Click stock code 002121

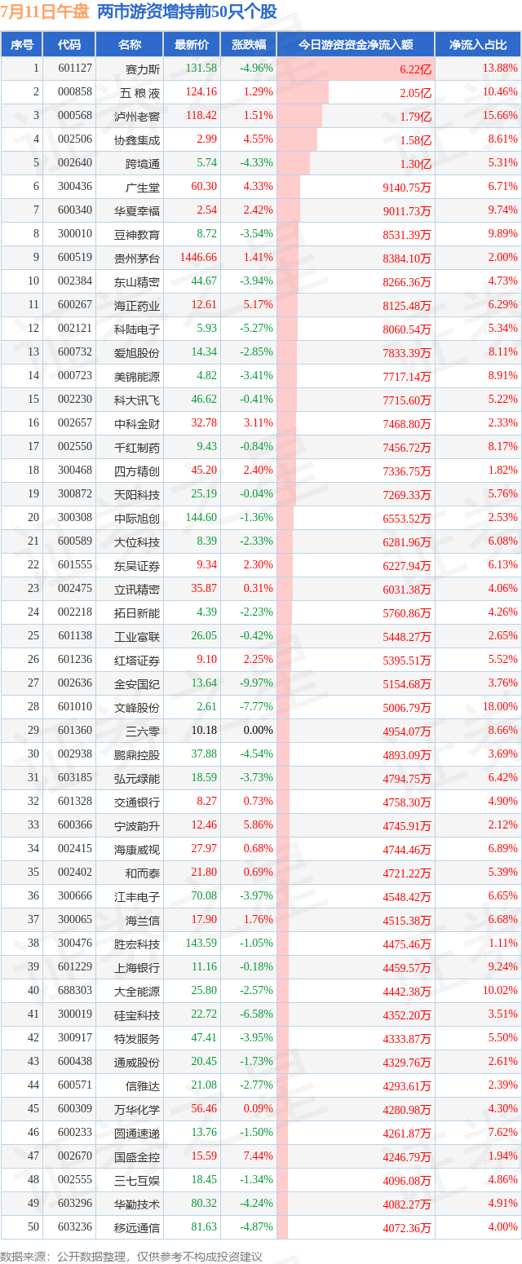74,329
